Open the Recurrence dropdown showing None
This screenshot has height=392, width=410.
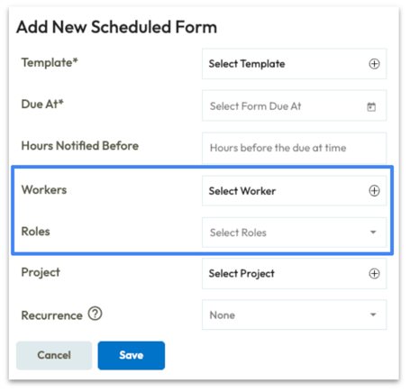click(294, 315)
